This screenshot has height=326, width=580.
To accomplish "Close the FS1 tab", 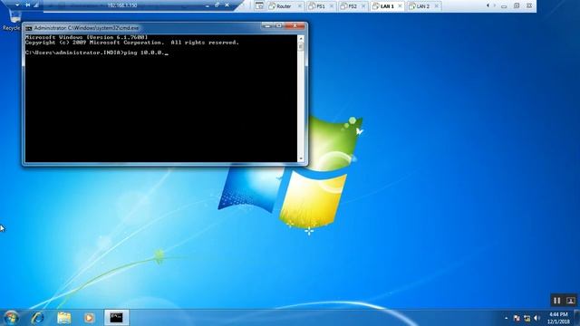I will tap(332, 6).
